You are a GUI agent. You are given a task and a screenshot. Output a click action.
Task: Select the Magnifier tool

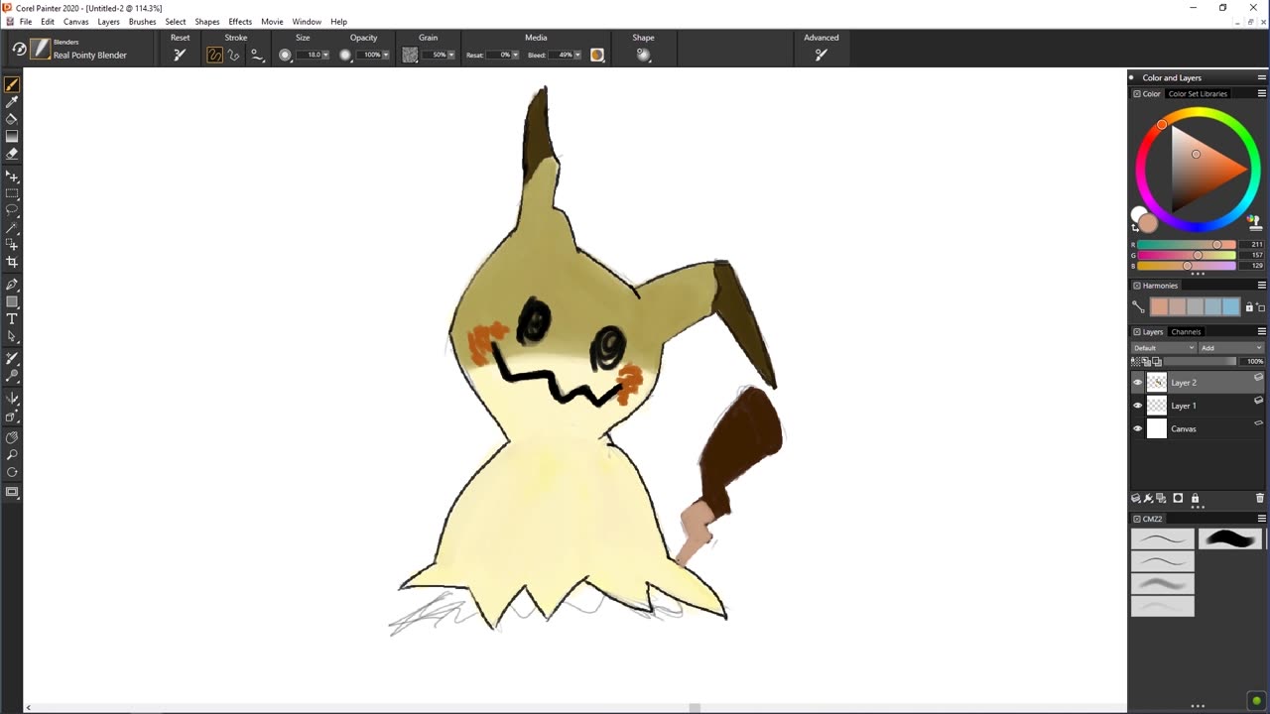pyautogui.click(x=12, y=454)
